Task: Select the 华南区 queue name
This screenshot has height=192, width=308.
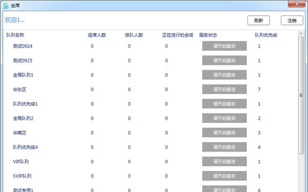Action: click(x=20, y=133)
